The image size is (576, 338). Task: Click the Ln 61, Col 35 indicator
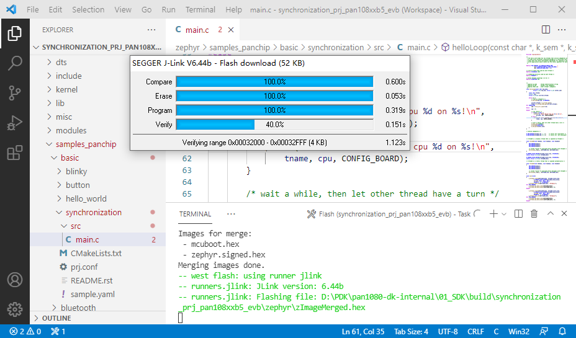[363, 331]
